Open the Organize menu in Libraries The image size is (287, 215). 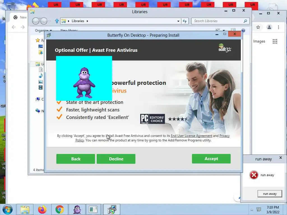coord(43,30)
